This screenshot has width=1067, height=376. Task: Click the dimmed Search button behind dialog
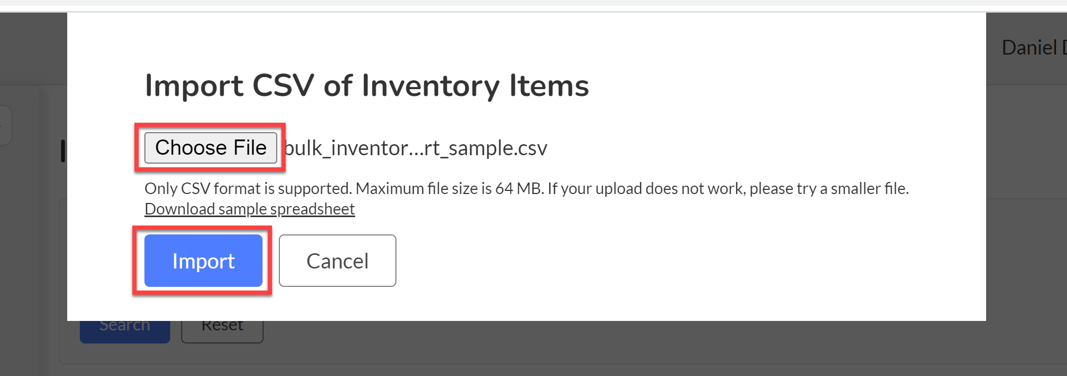(x=125, y=331)
